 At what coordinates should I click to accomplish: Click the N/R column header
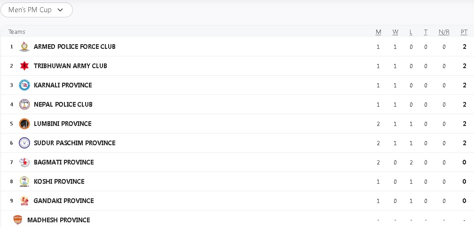coord(444,32)
